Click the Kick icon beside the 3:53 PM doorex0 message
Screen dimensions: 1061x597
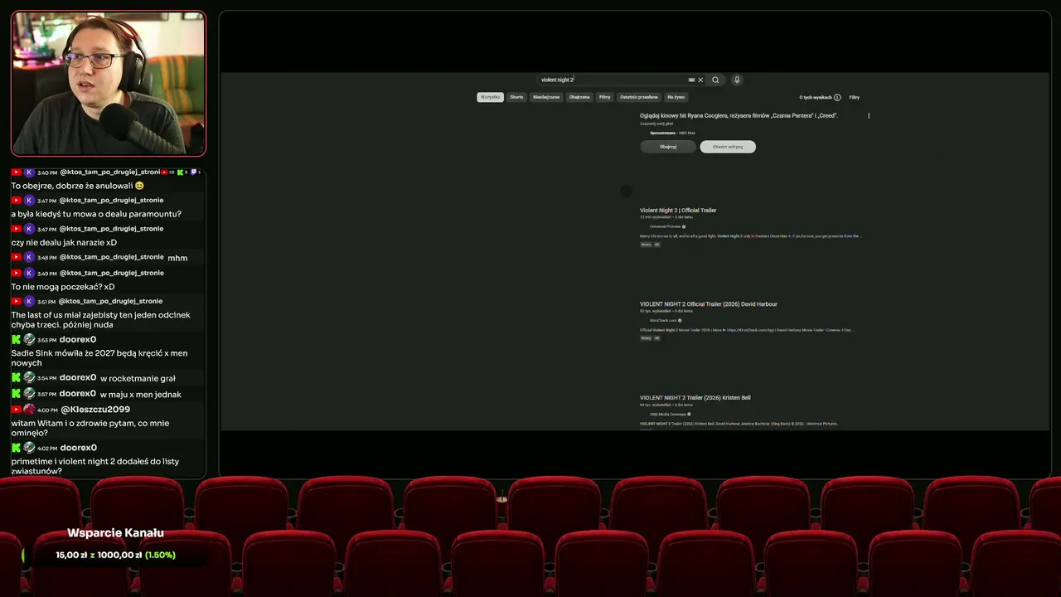click(16, 339)
